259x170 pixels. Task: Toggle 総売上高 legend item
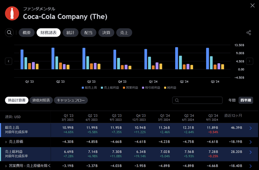(x=90, y=88)
